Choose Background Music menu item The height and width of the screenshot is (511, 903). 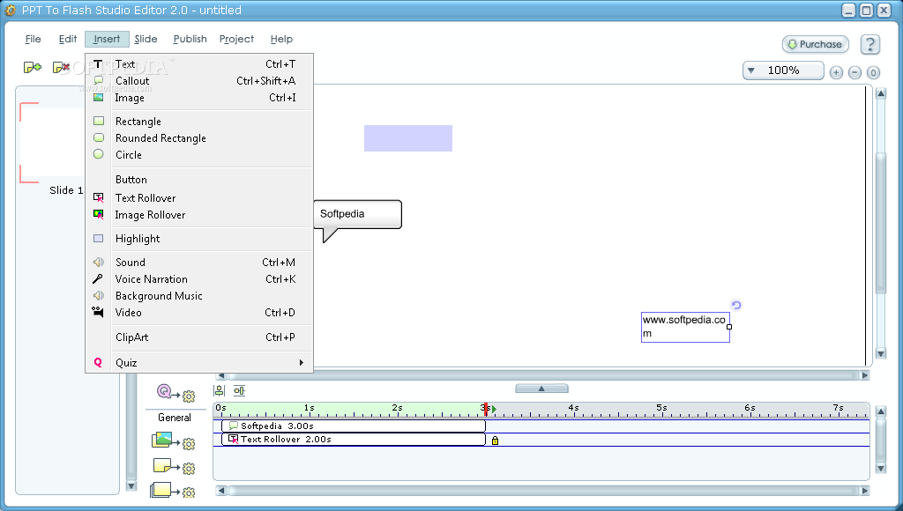pyautogui.click(x=199, y=296)
